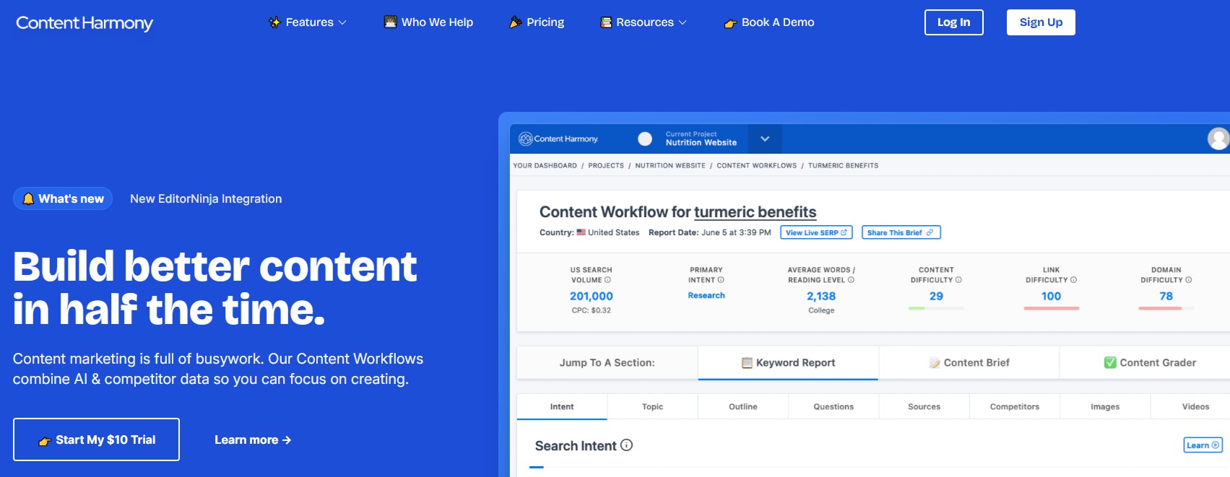
Task: Open the NUTRITION WEBSITE breadcrumb
Action: point(670,165)
